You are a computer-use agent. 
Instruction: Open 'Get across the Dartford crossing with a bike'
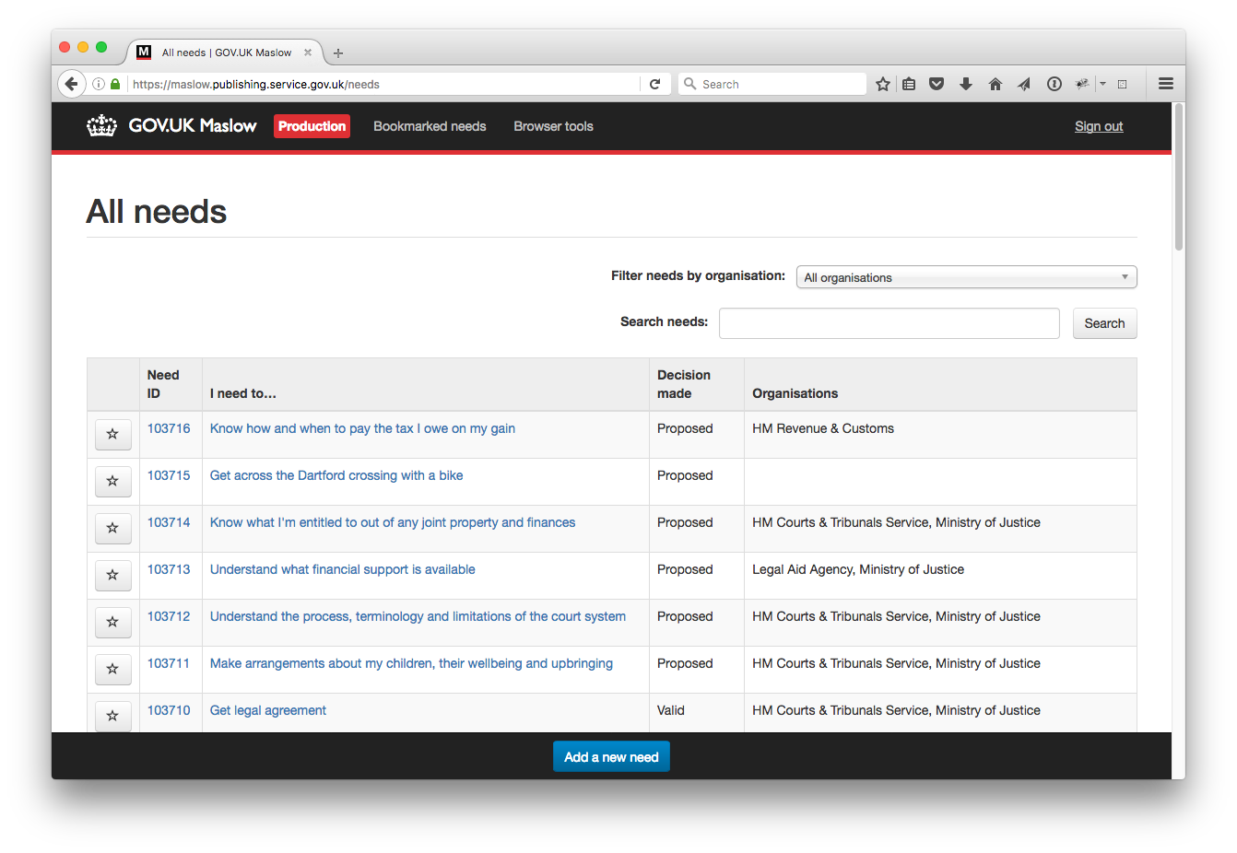coord(336,475)
